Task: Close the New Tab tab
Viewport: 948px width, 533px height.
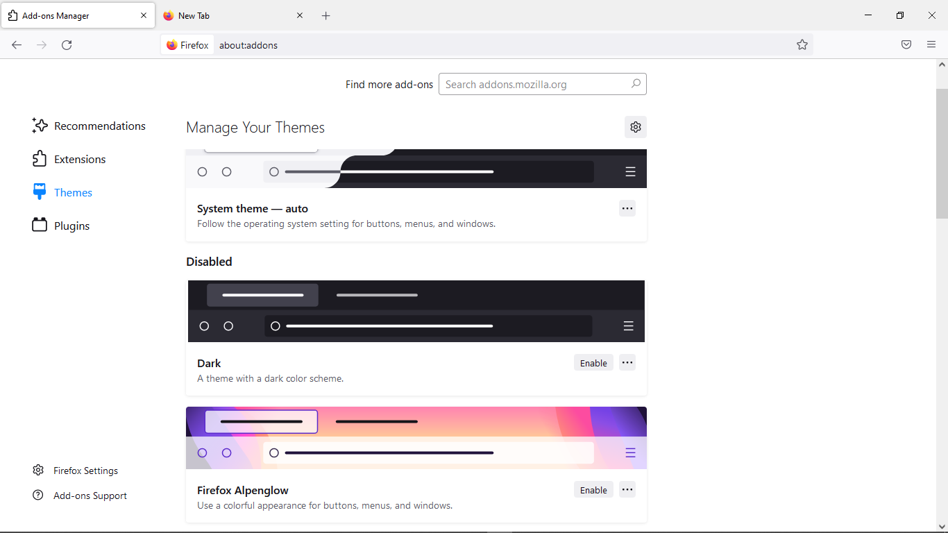Action: click(x=300, y=15)
